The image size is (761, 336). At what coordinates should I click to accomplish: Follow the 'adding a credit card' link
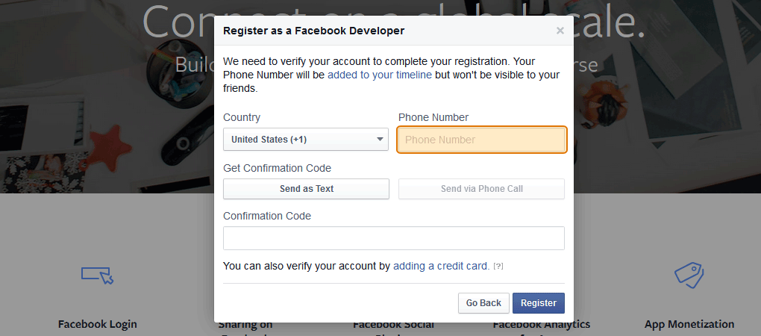pos(441,266)
